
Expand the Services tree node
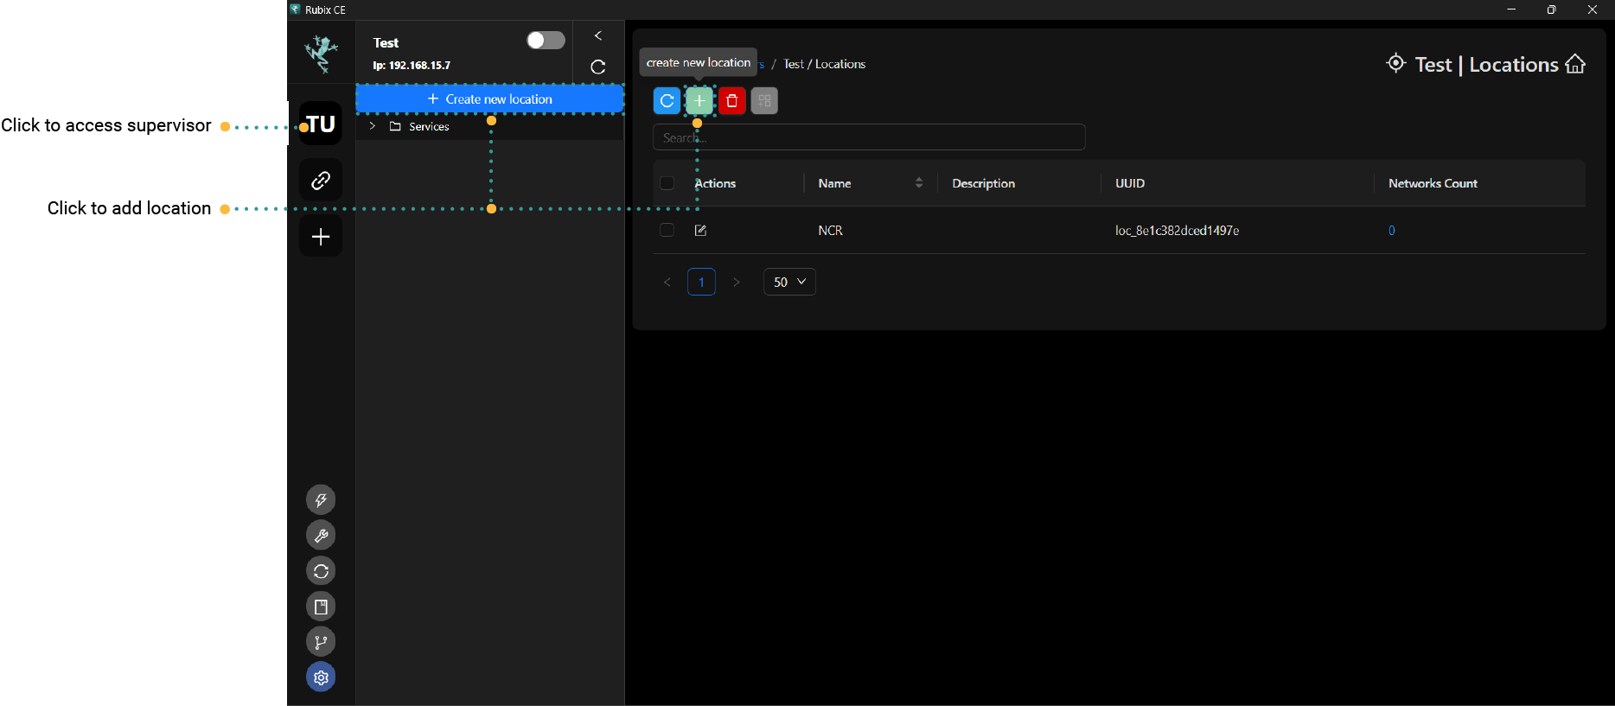[373, 126]
